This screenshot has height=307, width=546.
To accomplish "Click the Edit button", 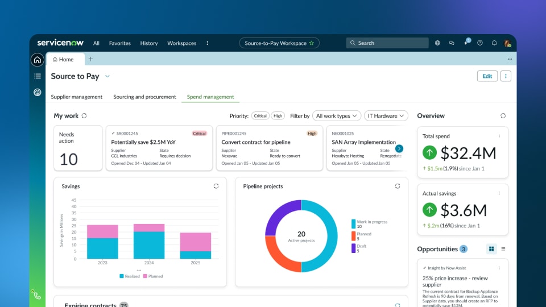I will coord(487,76).
